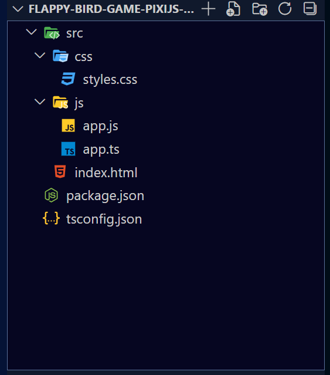Create a new file with New File icon
Screen dimensions: 330x375
[x=233, y=9]
